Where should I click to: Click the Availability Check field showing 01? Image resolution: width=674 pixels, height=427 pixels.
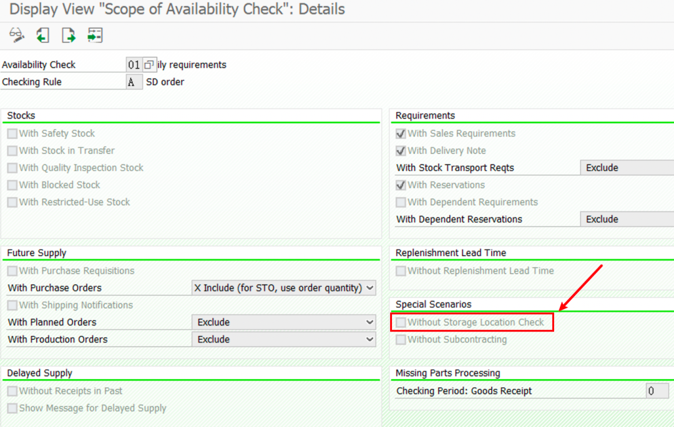(x=134, y=65)
